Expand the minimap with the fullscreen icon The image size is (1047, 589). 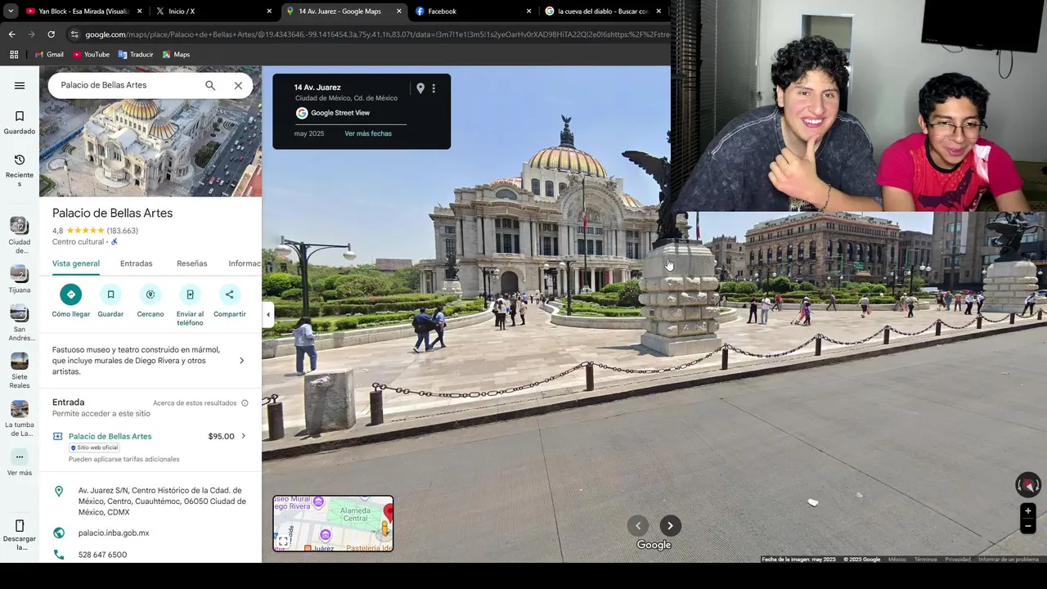283,542
